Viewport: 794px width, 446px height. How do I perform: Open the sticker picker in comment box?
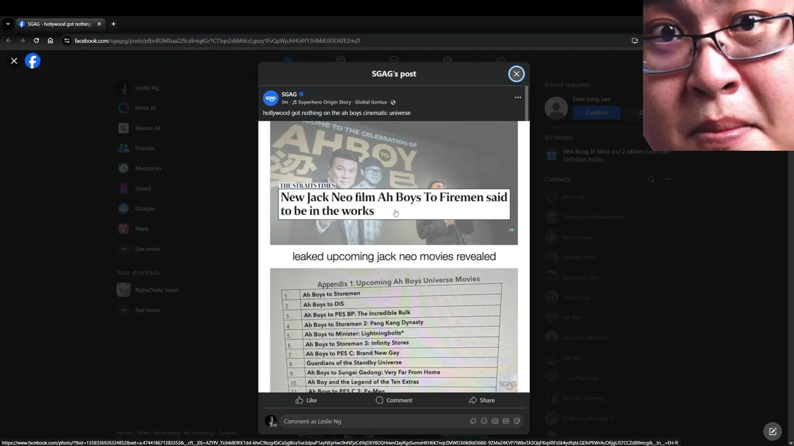[x=517, y=421]
